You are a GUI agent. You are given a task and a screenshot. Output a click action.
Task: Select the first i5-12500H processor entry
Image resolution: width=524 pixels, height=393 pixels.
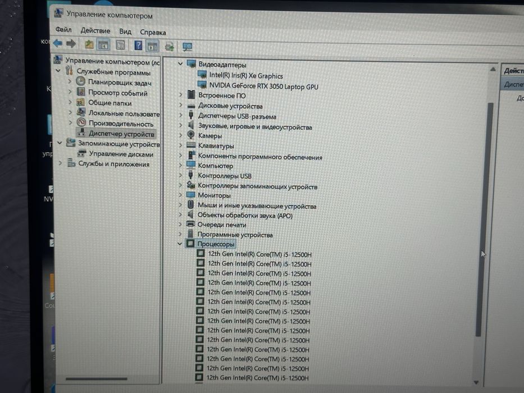[x=259, y=254]
